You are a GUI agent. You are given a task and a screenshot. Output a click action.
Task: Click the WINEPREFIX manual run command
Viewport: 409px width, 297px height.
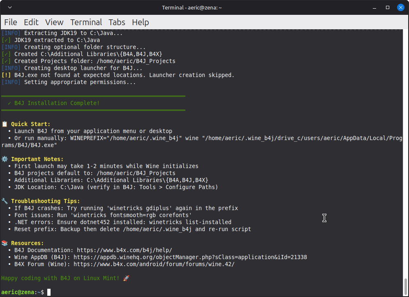click(202, 141)
